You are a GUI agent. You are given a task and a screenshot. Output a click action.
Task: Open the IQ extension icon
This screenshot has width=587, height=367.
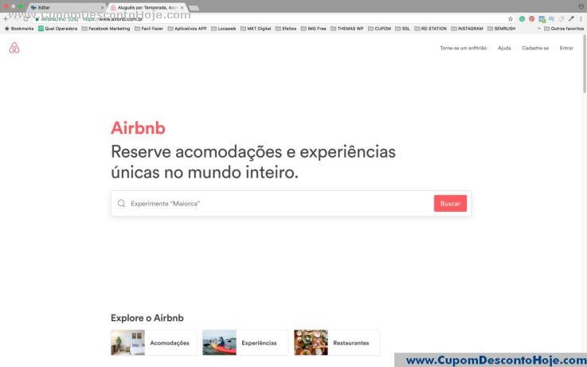click(x=551, y=18)
